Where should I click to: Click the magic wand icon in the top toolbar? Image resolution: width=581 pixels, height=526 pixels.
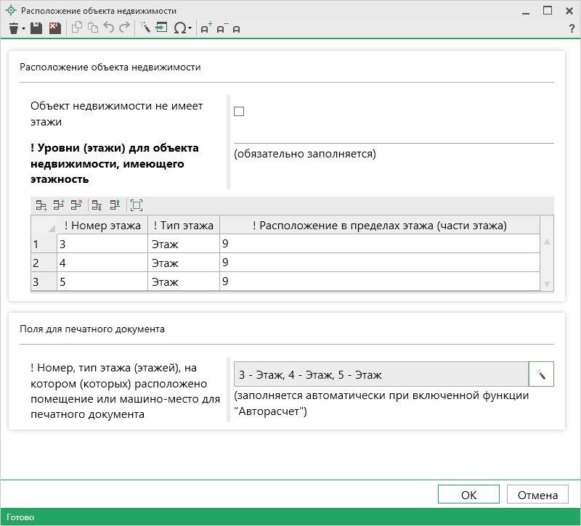145,28
